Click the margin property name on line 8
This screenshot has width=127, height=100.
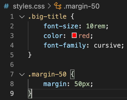(x=55, y=84)
